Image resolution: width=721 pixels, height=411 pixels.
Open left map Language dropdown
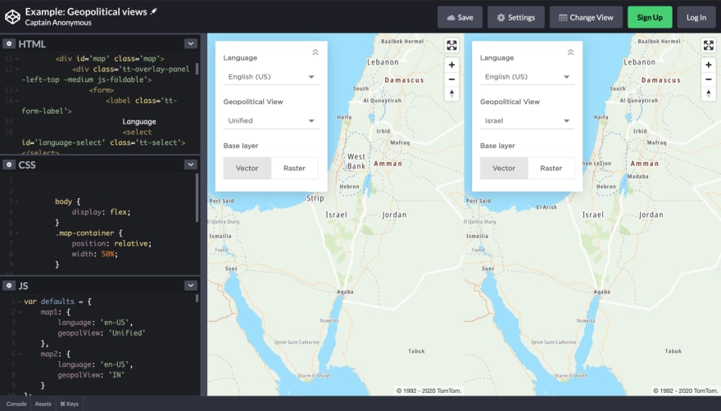[x=271, y=77]
